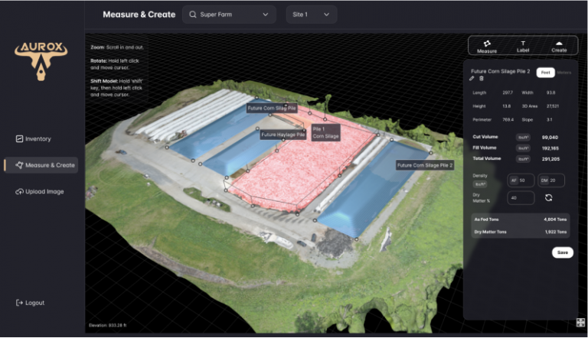Click the refresh icon beside Dry Matter
The height and width of the screenshot is (338, 588).
548,197
